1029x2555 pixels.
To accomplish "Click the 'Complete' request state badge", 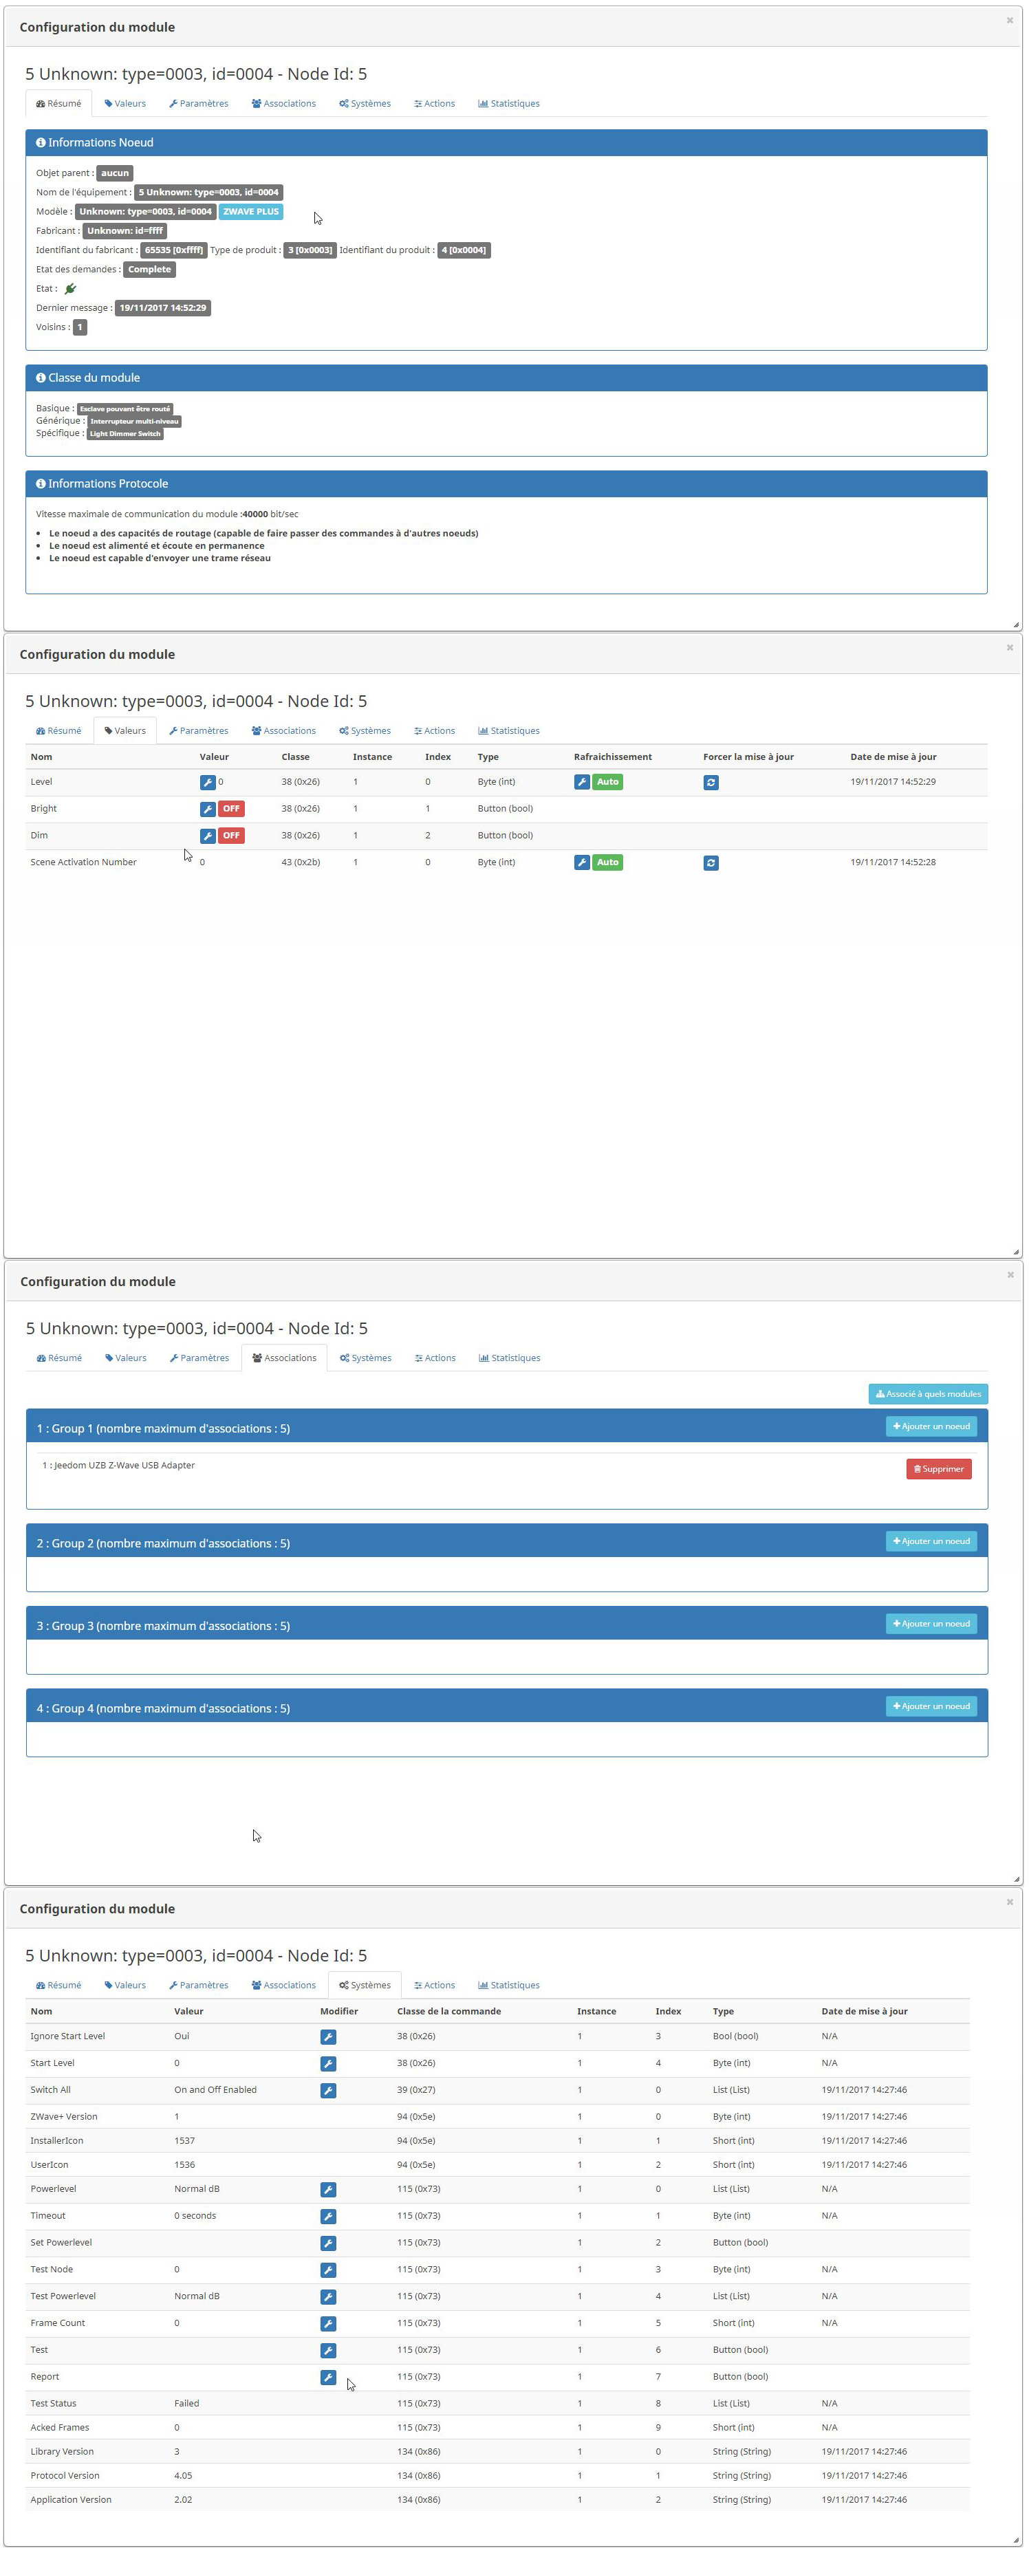I will coord(150,270).
